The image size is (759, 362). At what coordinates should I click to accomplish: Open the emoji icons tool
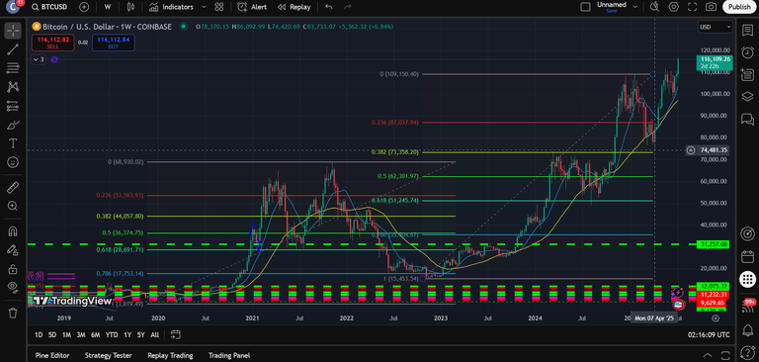pos(13,162)
